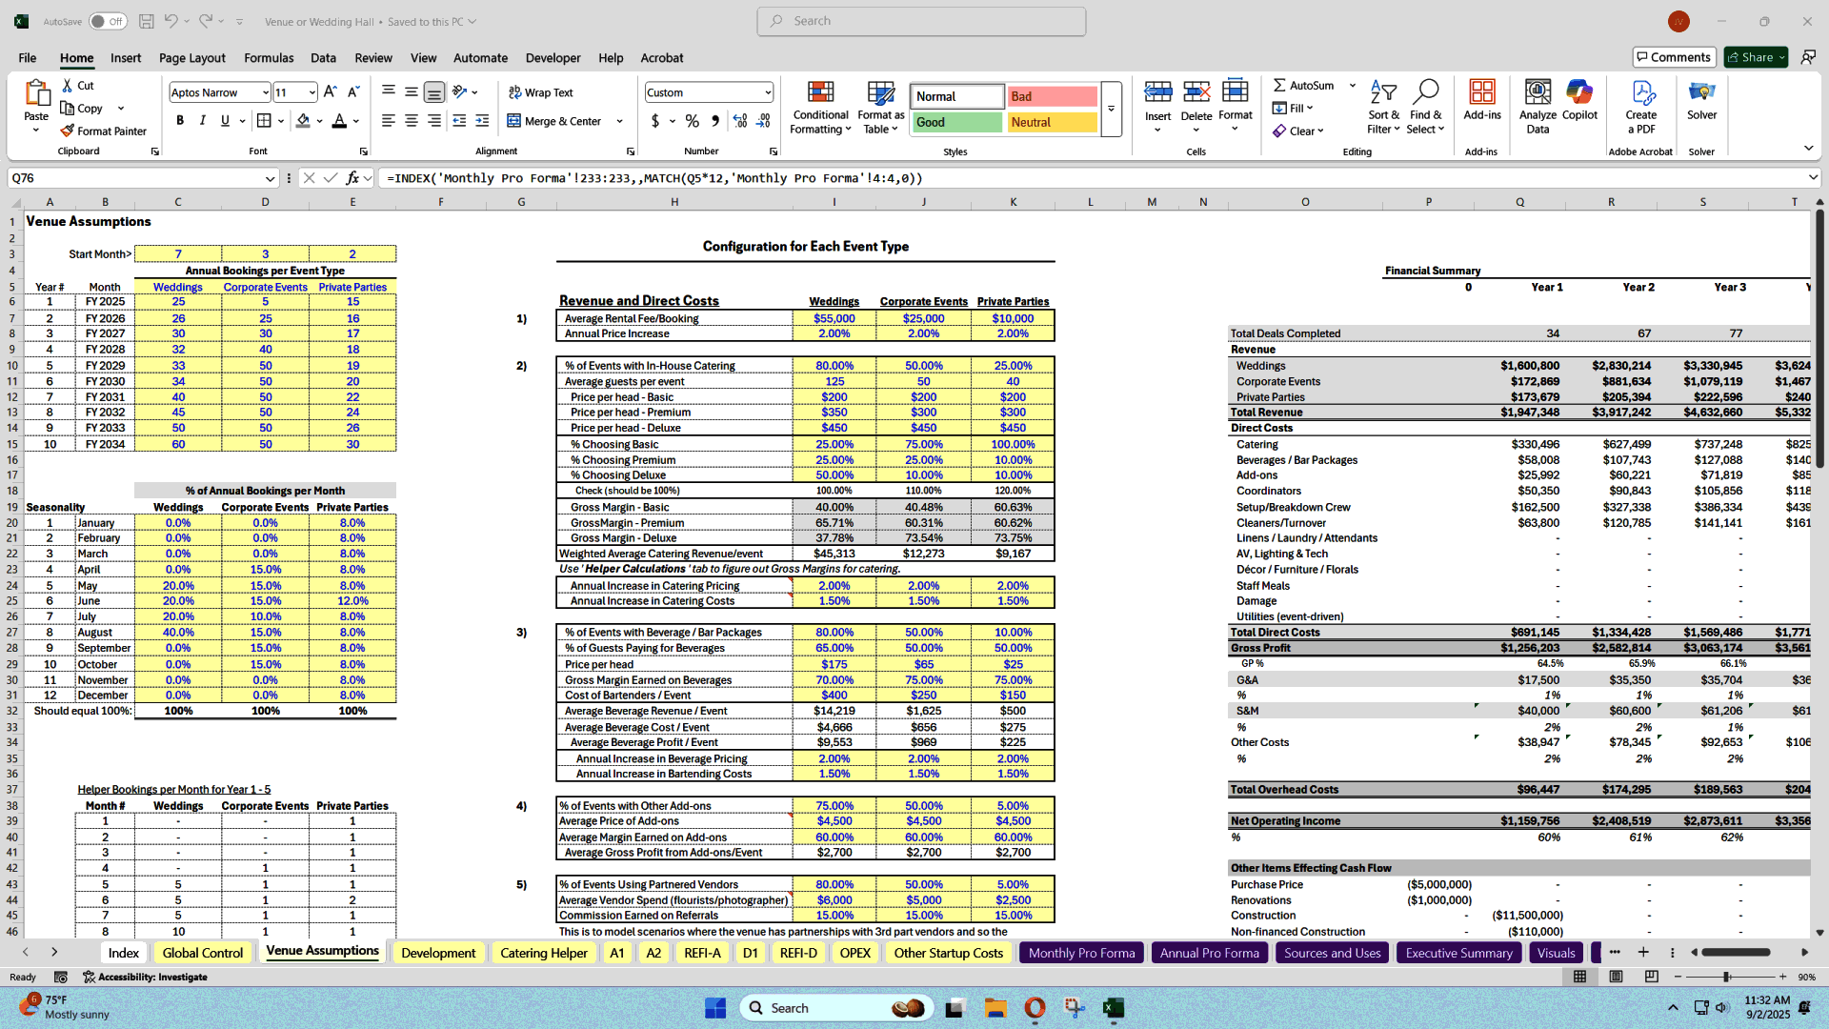Select Normal view in the status bar
This screenshot has width=1829, height=1029.
click(x=1579, y=977)
